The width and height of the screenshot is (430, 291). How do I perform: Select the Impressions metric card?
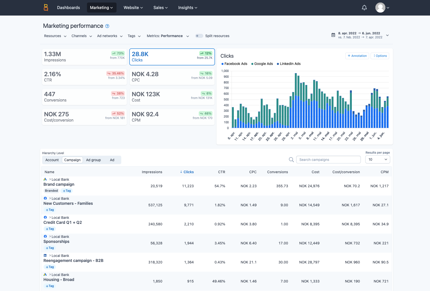coord(84,57)
